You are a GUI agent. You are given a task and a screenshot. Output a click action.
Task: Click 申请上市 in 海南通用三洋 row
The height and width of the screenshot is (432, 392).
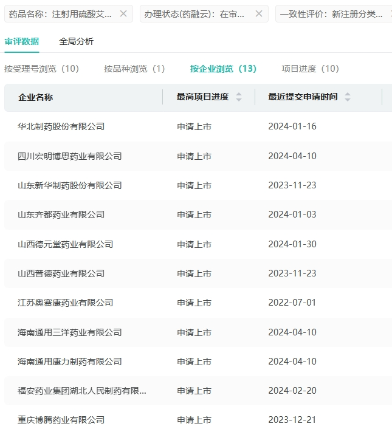[194, 332]
